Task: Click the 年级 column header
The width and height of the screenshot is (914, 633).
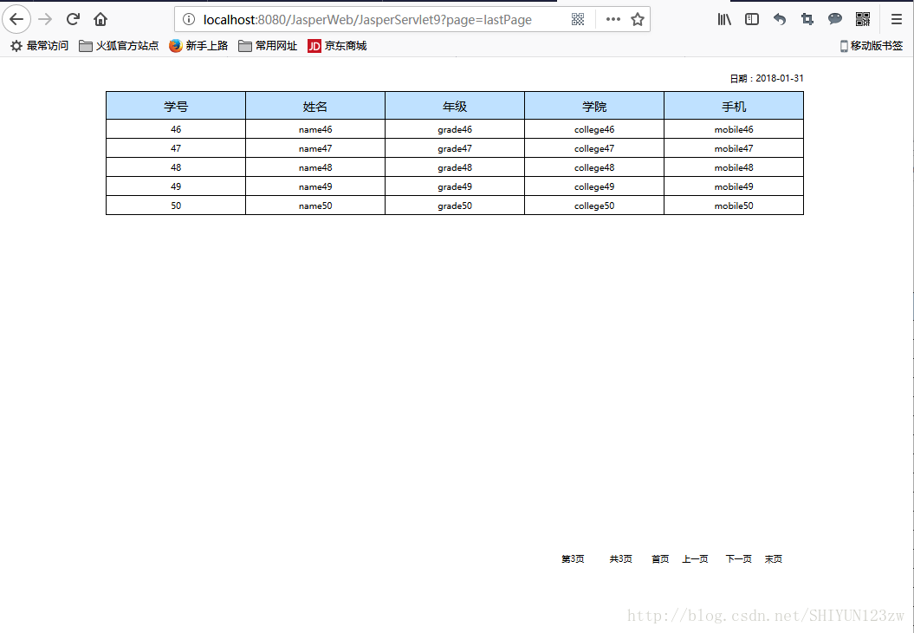Action: click(x=455, y=106)
